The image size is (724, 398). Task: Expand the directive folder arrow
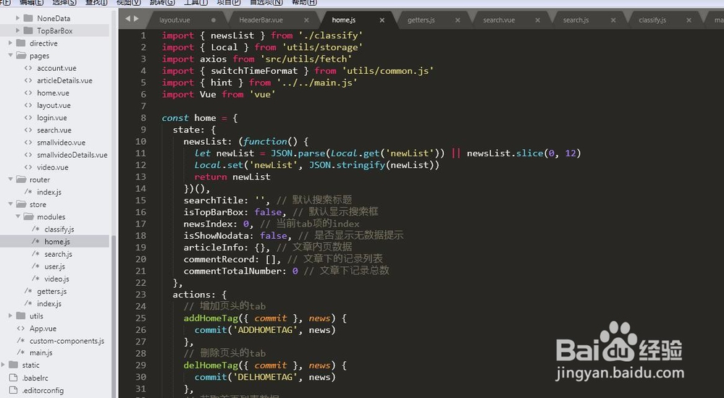pos(10,43)
